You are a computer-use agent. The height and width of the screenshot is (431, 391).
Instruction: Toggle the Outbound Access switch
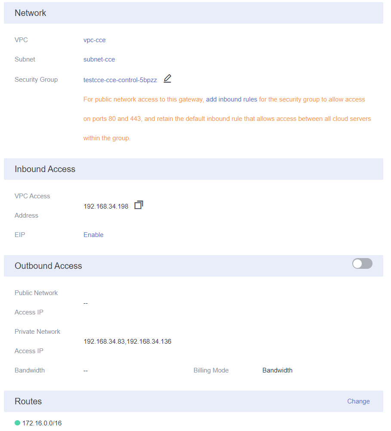362,263
